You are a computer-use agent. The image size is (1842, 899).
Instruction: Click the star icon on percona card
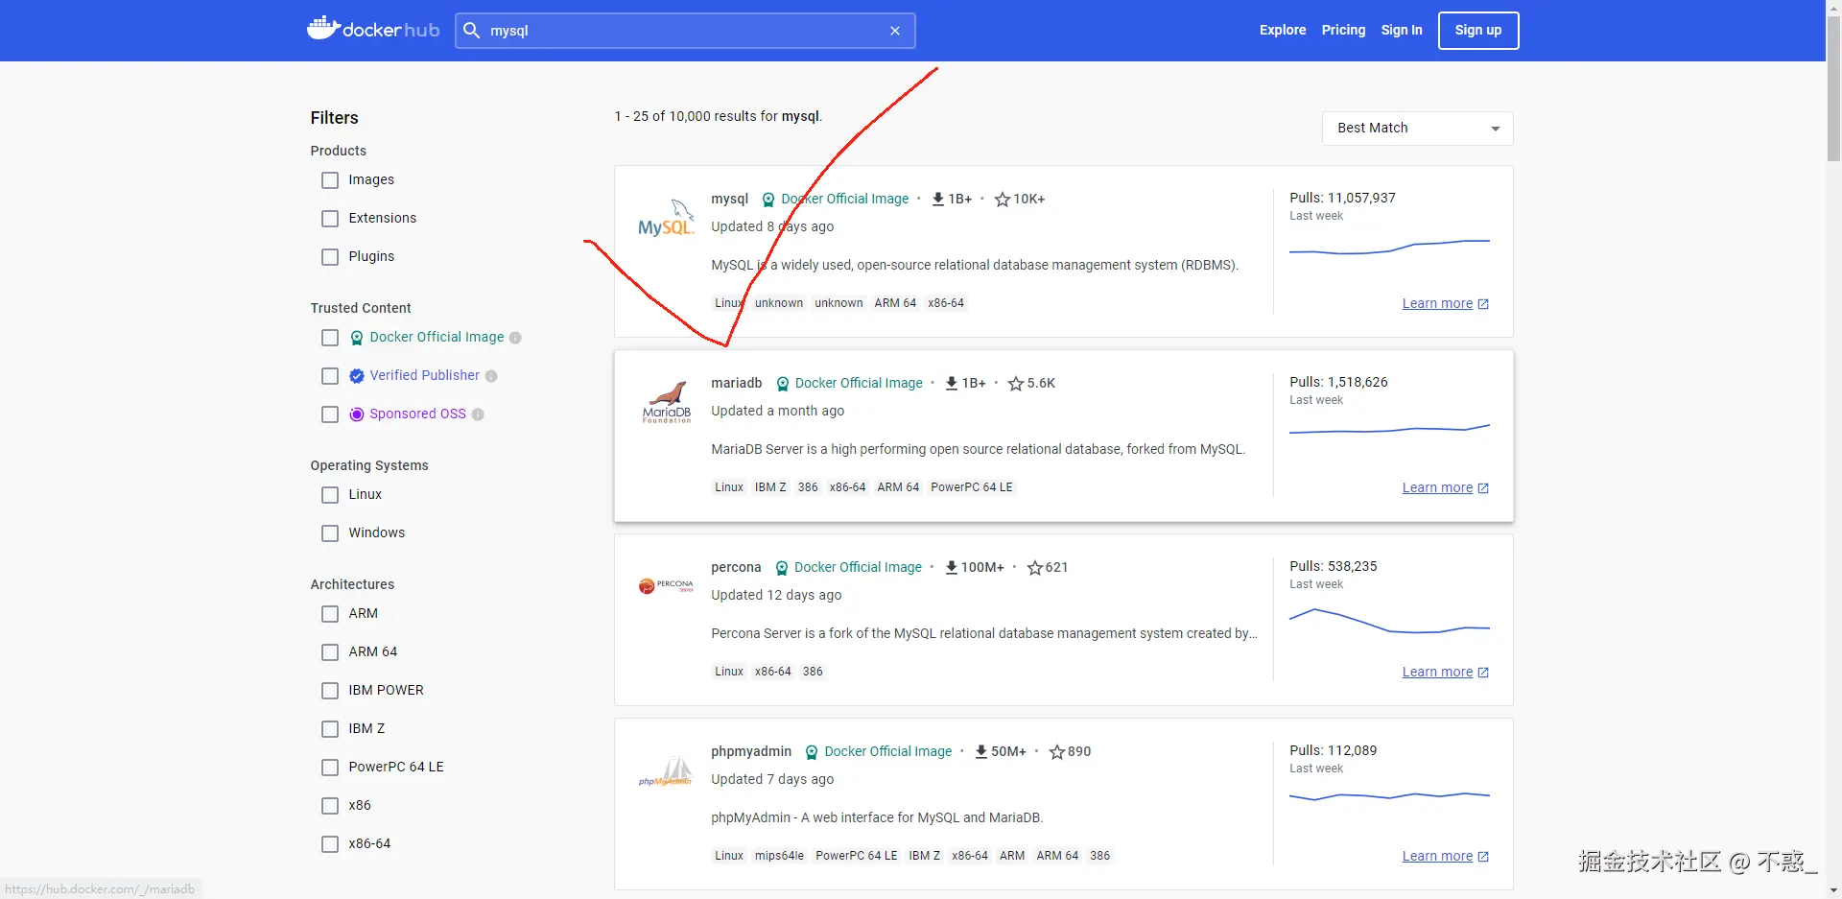(1035, 567)
